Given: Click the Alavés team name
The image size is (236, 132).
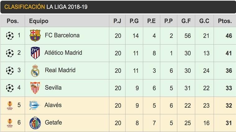Looking at the screenshot, I should [53, 105].
